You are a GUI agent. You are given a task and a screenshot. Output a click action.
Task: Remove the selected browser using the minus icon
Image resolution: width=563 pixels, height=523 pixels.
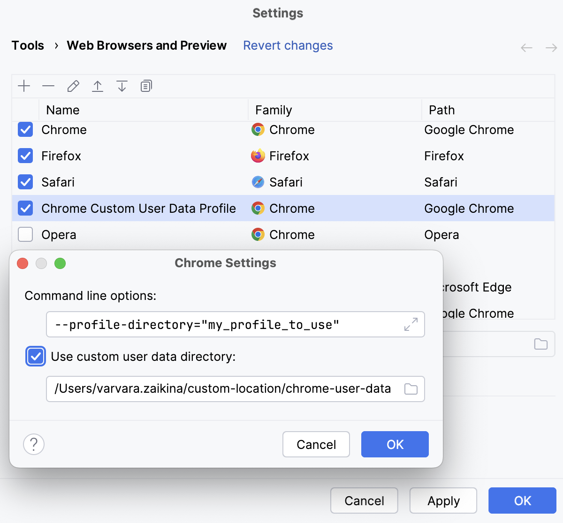[x=48, y=86]
